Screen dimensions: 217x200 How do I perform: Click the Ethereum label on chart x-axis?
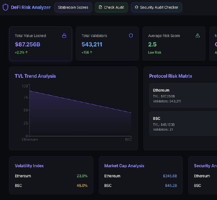[30, 140]
